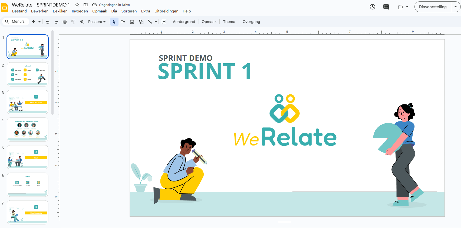Click the redo arrow icon
This screenshot has width=461, height=228.
(x=56, y=22)
